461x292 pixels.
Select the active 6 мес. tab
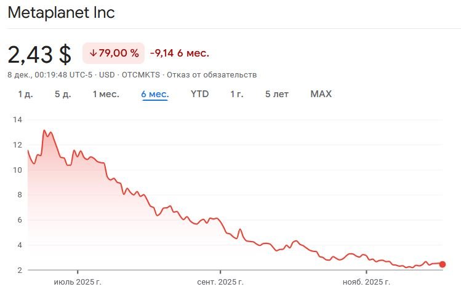click(x=155, y=94)
